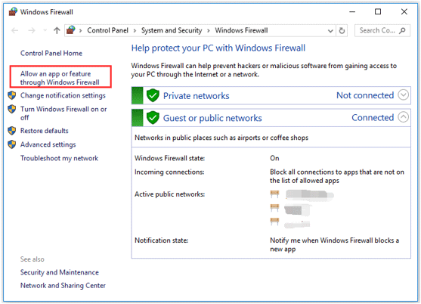Click the Connected status text
The height and width of the screenshot is (304, 421).
(x=373, y=118)
